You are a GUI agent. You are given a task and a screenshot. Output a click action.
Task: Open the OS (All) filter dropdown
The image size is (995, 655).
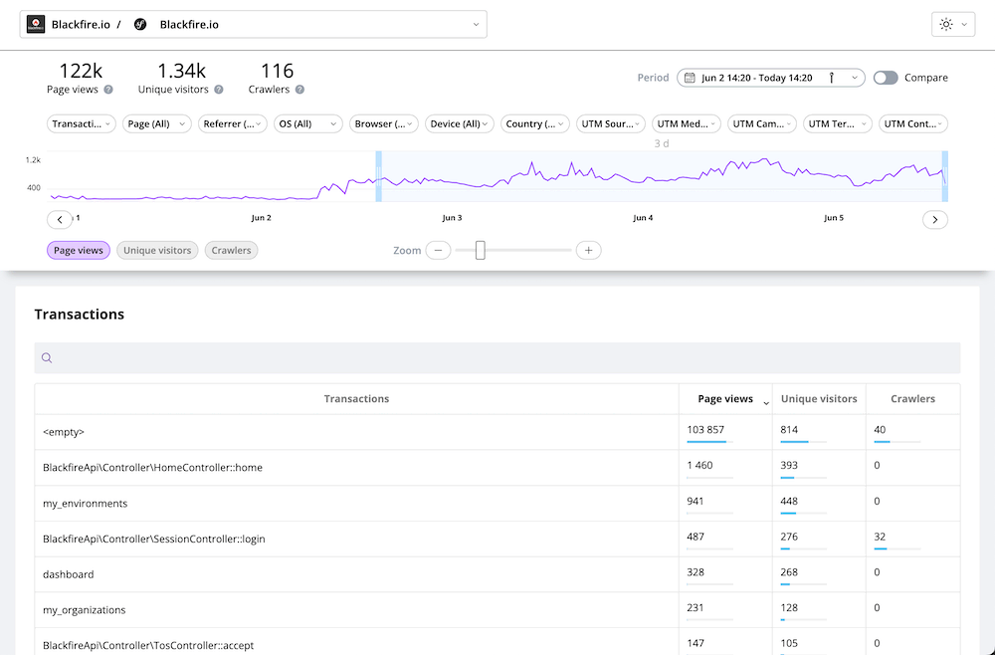(307, 123)
